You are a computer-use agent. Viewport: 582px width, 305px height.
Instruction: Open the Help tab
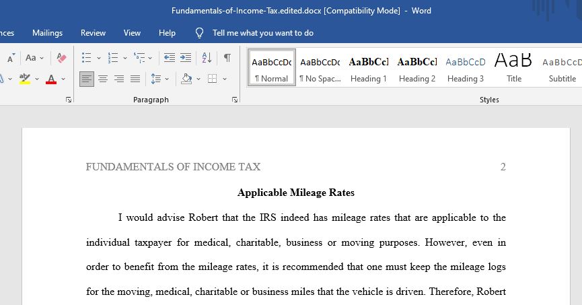pos(167,33)
